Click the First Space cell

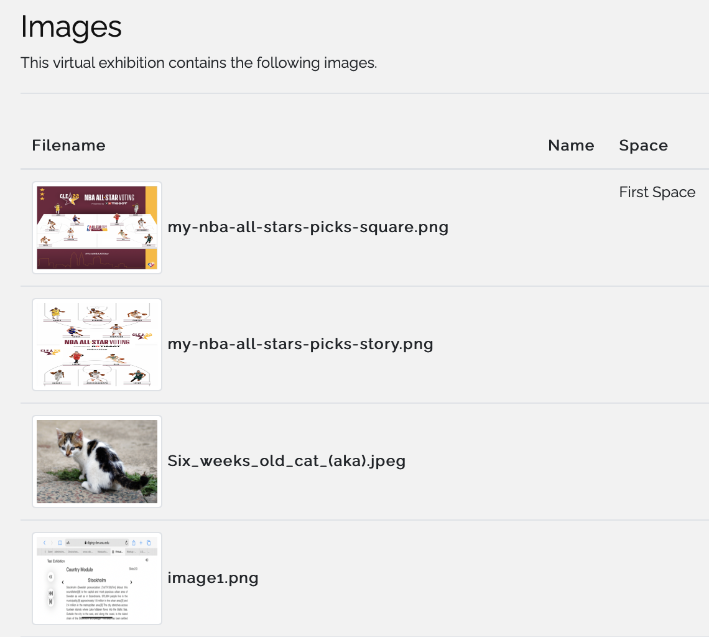pos(657,192)
